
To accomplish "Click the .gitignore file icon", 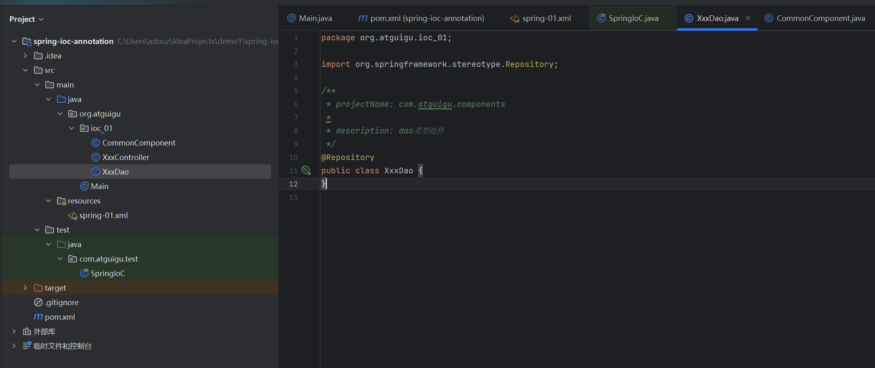I will pyautogui.click(x=38, y=303).
